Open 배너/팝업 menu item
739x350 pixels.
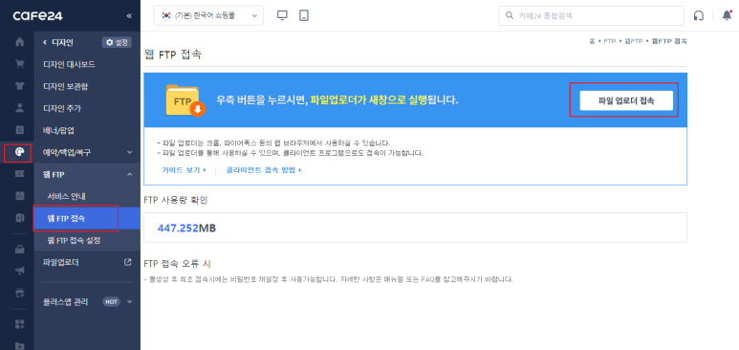tap(58, 130)
